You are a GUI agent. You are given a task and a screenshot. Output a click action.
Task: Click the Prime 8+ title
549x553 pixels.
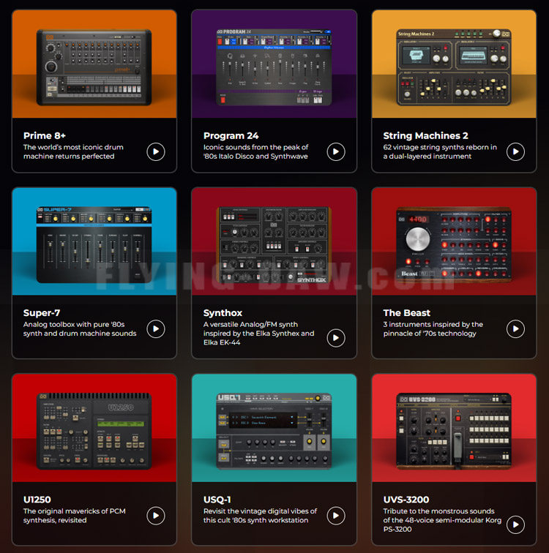pyautogui.click(x=45, y=136)
